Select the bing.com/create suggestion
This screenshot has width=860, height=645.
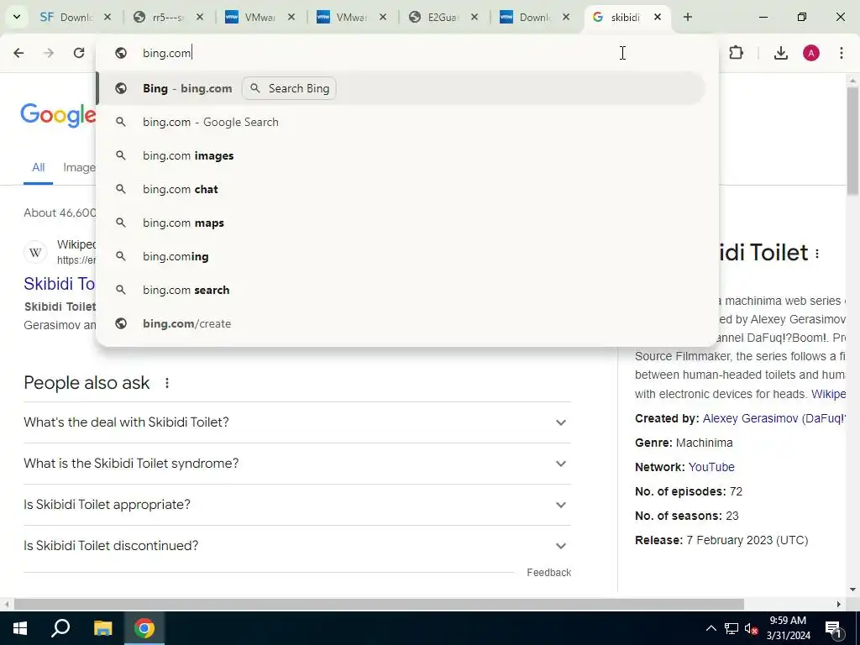pos(401,323)
